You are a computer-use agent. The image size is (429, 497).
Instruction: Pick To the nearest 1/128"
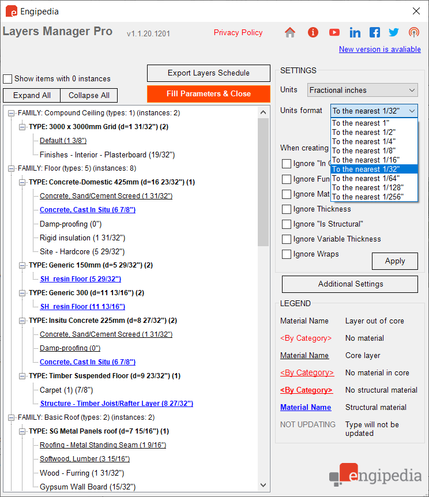(374, 187)
